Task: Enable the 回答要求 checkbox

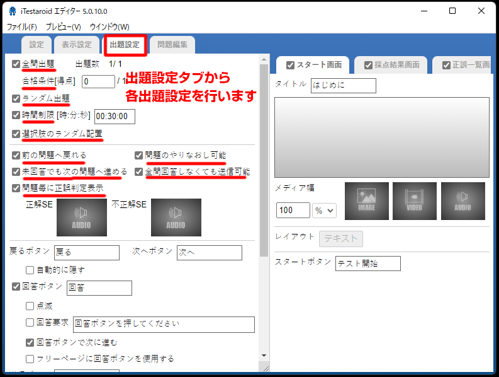Action: [30, 322]
